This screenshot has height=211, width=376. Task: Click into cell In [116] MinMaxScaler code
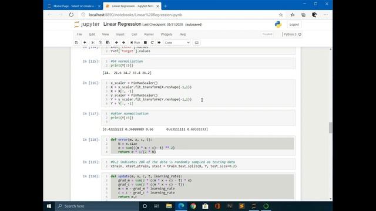[199, 93]
